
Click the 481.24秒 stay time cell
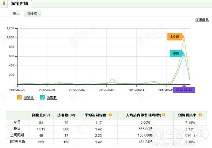click(146, 142)
